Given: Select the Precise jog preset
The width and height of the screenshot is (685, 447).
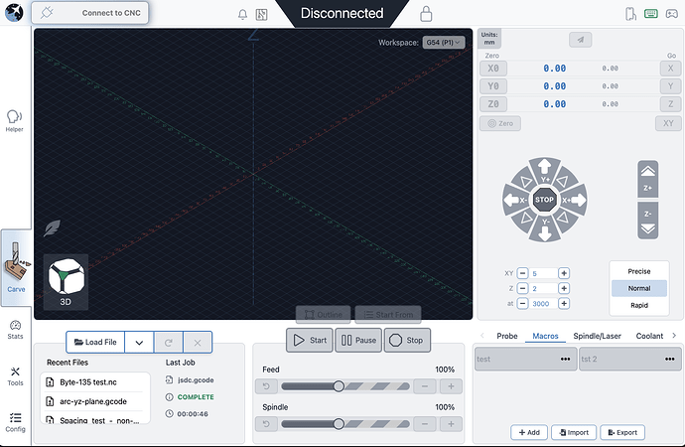Looking at the screenshot, I should coord(638,271).
